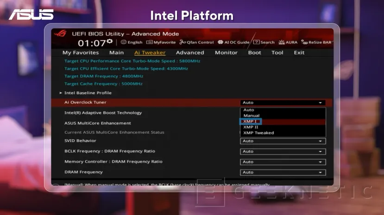Go to the Boot tab
The height and width of the screenshot is (215, 384).
tap(254, 53)
